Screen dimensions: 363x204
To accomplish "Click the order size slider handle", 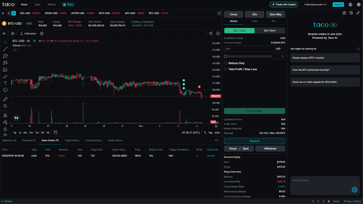I will [225, 56].
